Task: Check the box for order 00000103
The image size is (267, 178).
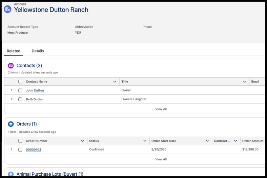Action: 20,150
